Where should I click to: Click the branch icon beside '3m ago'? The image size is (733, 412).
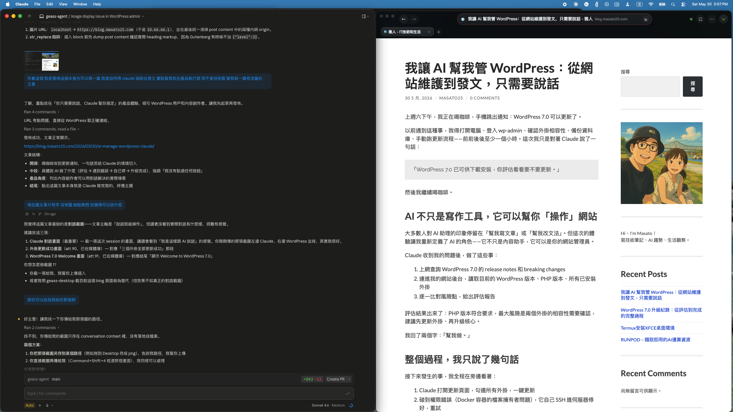(x=40, y=214)
